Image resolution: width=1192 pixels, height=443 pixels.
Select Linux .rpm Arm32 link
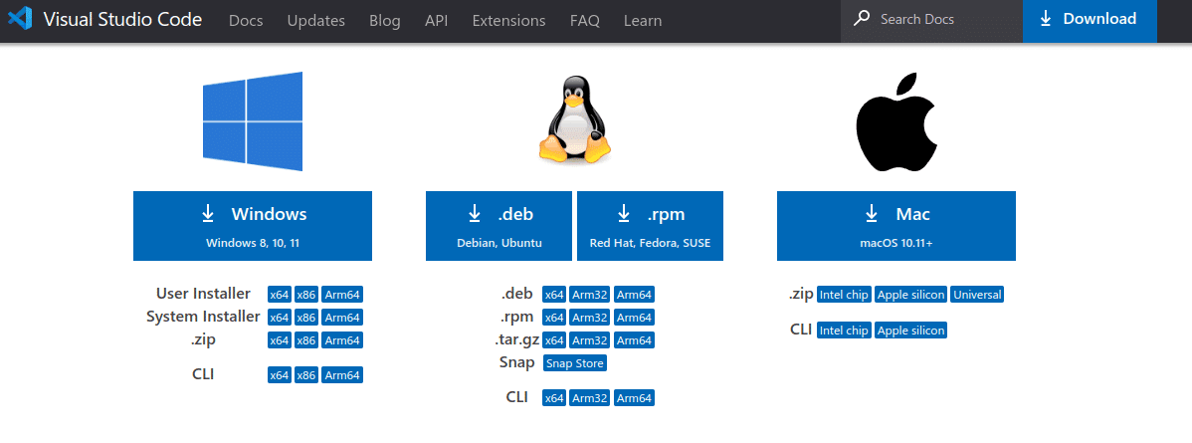point(590,318)
